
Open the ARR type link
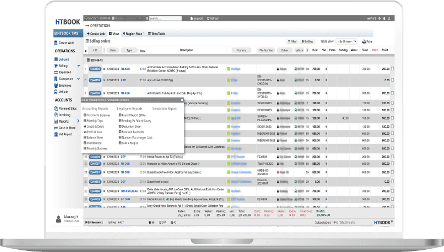pos(123,80)
